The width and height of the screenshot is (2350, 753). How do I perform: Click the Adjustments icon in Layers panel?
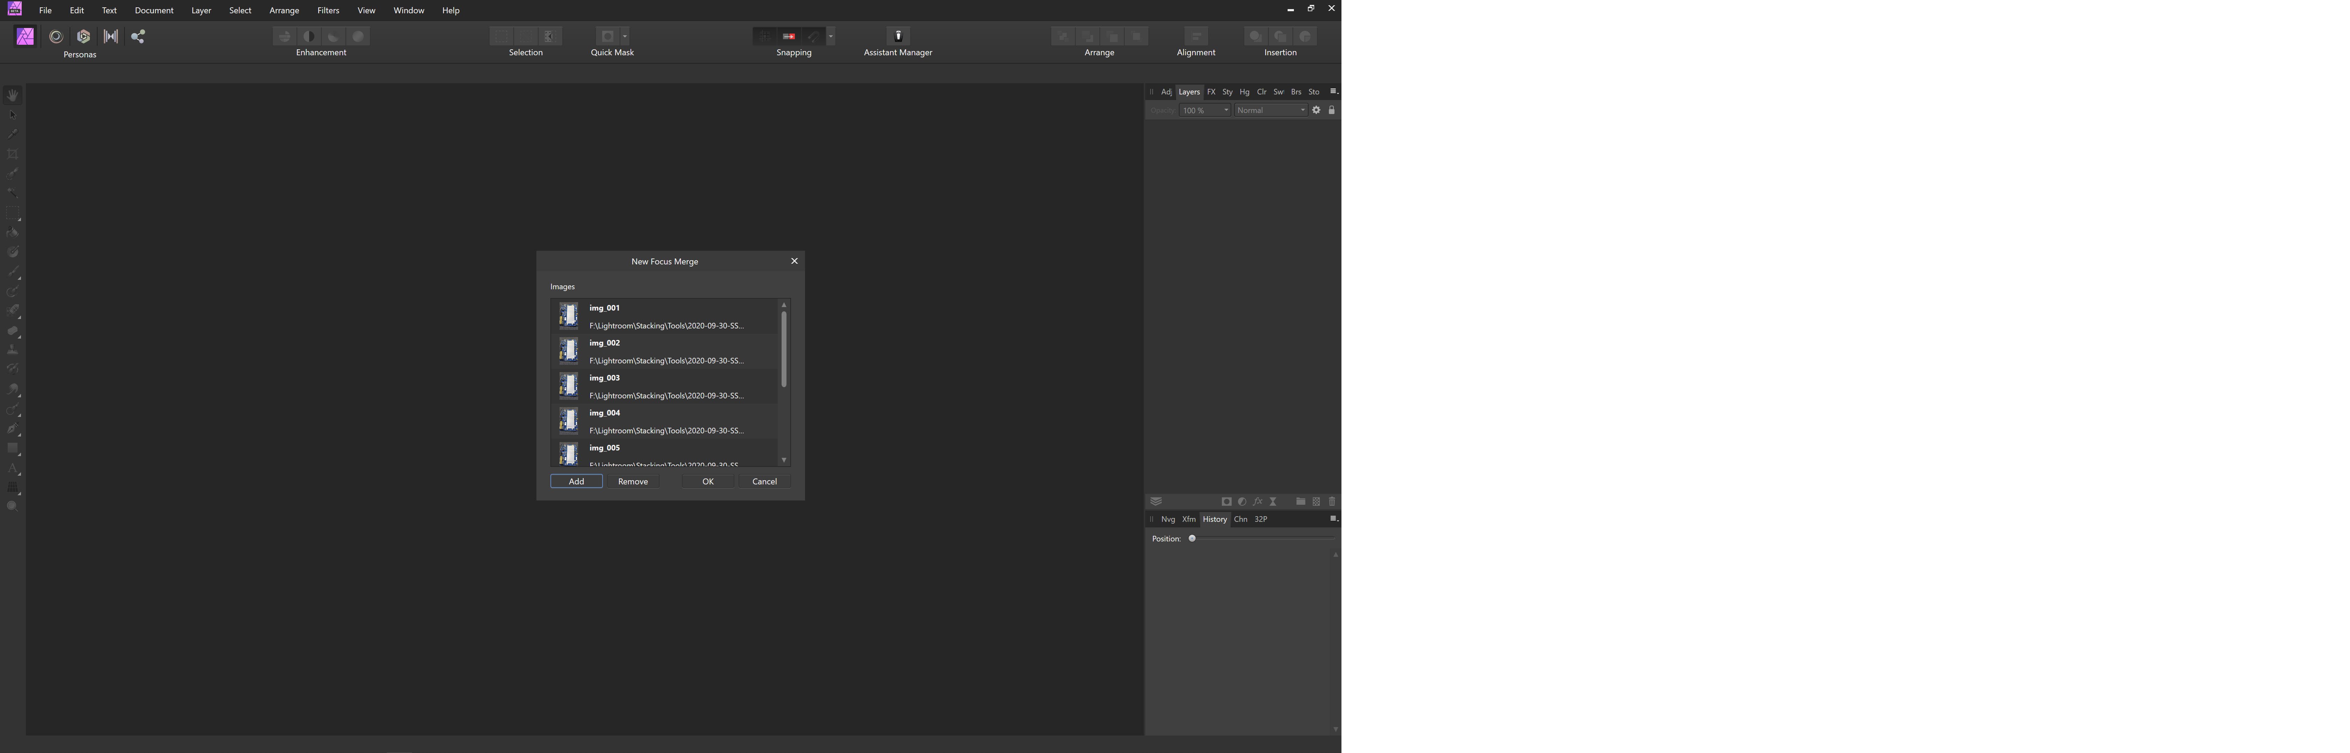click(1242, 502)
